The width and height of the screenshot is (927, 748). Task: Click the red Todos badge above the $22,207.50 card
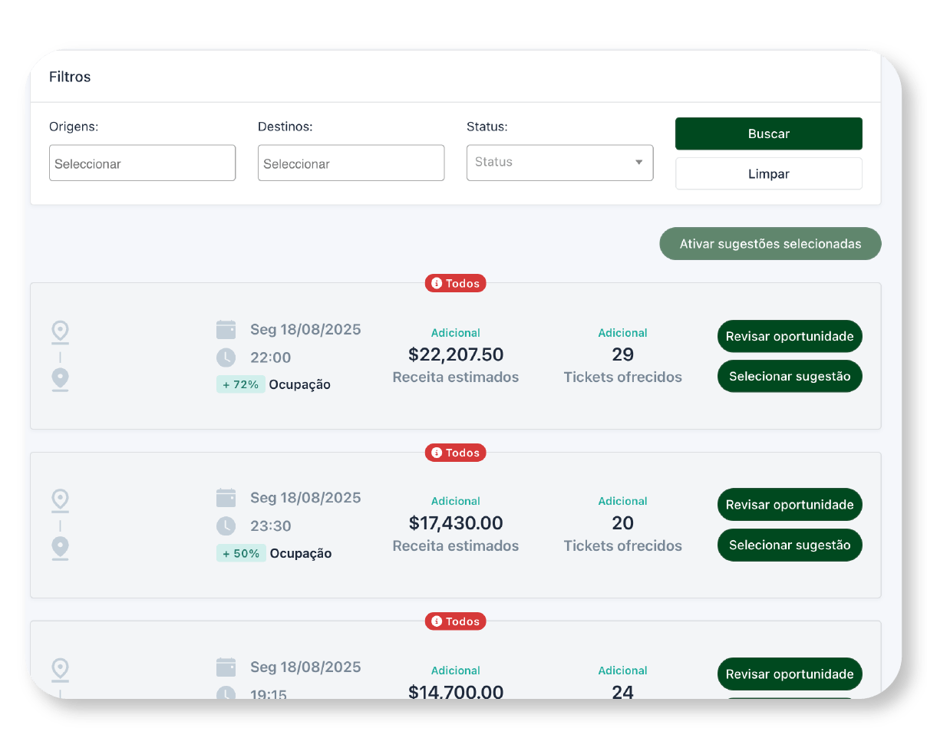point(455,283)
